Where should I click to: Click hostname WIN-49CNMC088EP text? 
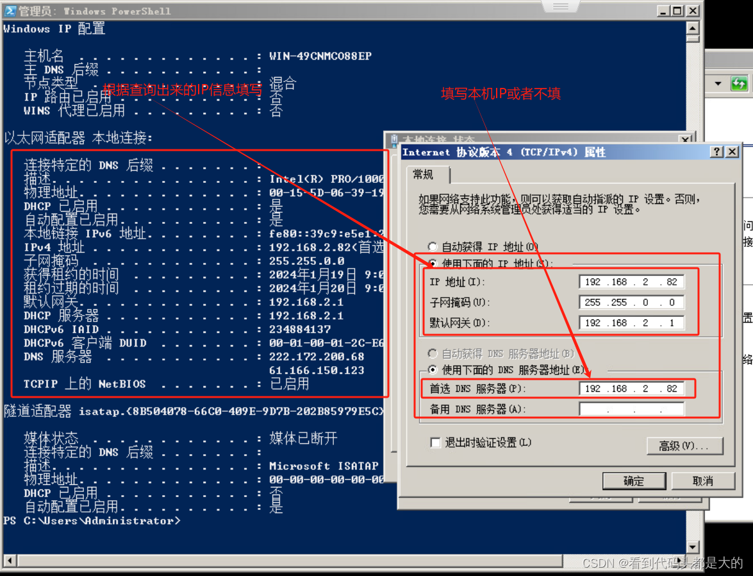(x=320, y=56)
